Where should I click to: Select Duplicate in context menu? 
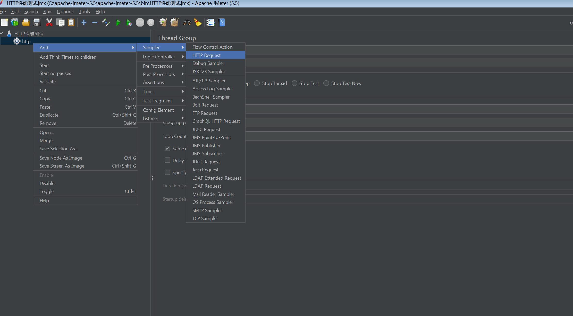pyautogui.click(x=85, y=115)
